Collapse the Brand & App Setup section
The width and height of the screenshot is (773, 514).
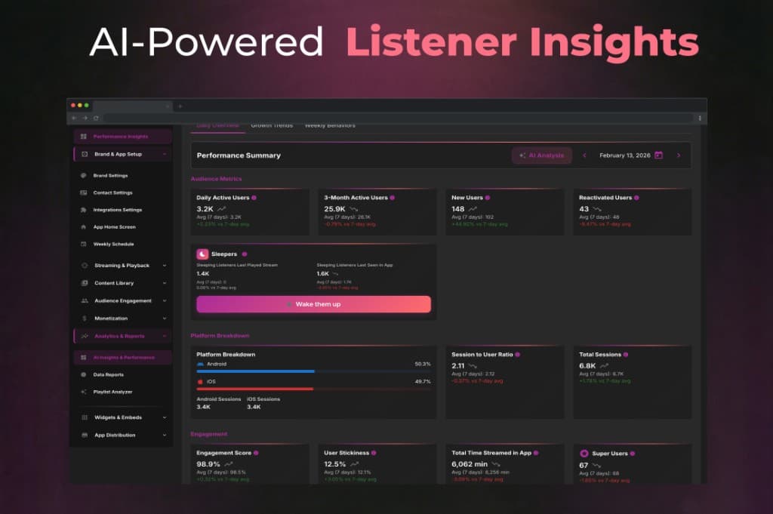(x=165, y=154)
